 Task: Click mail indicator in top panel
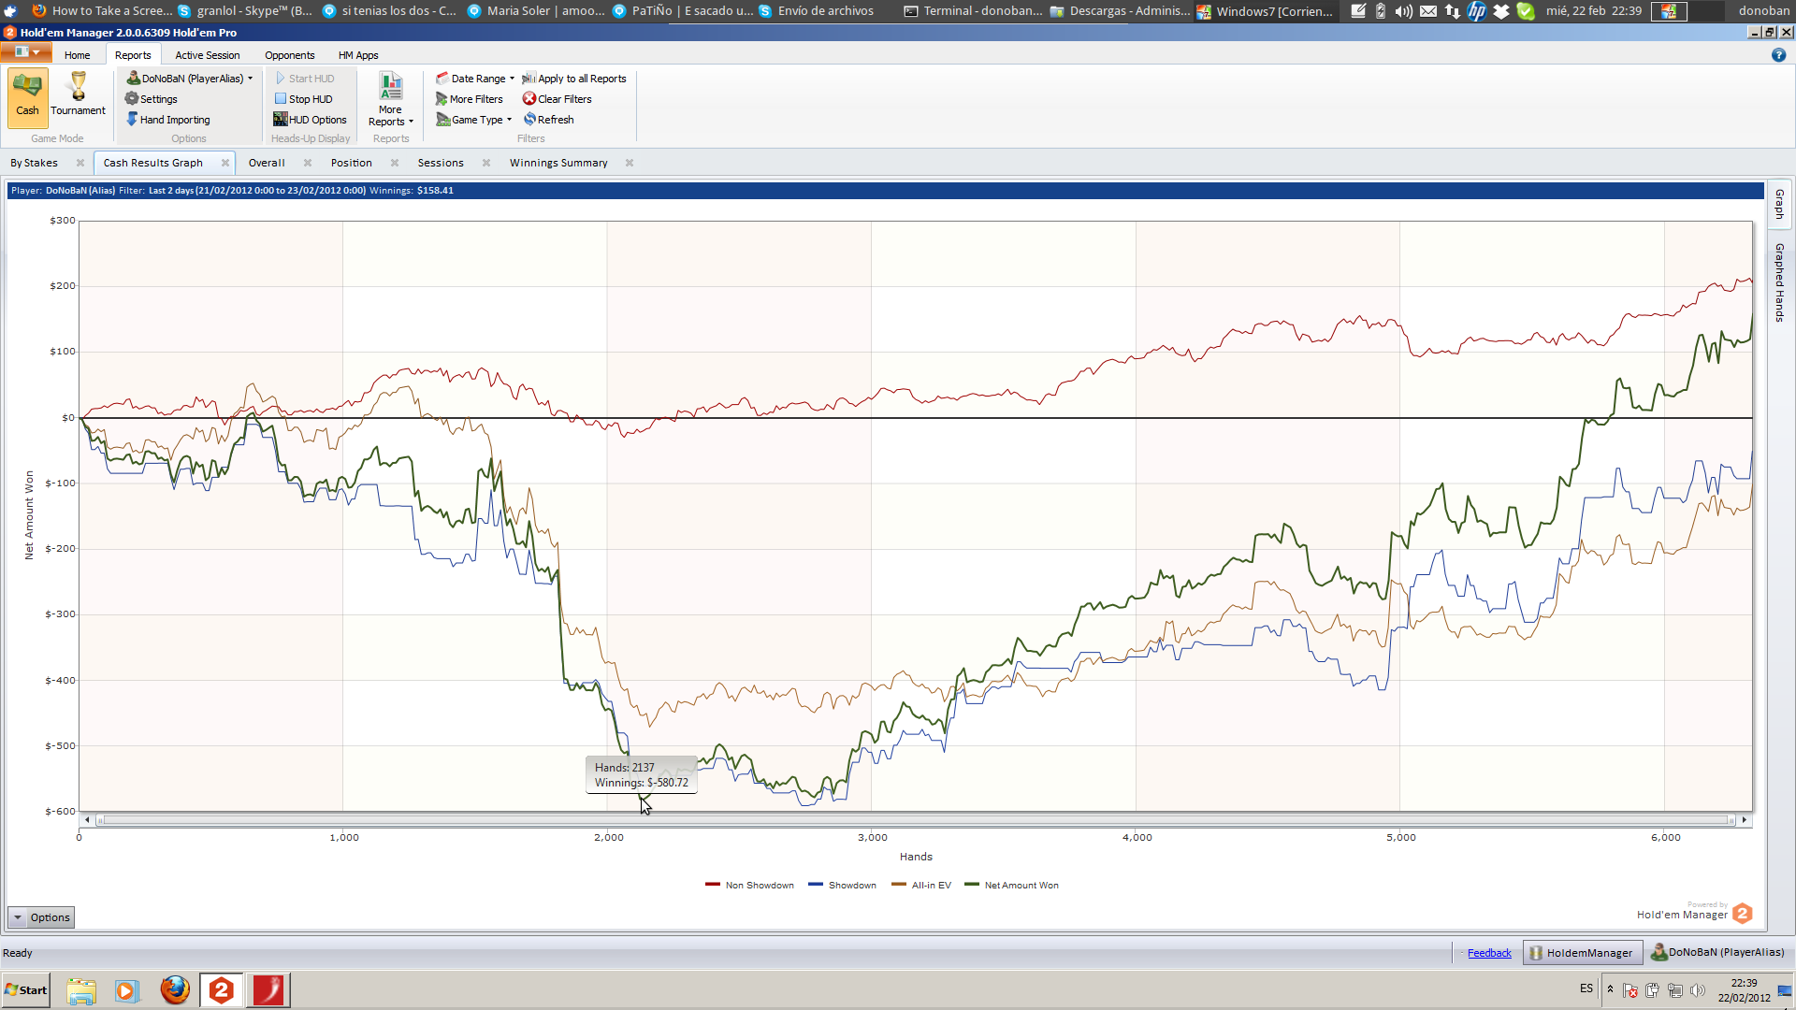pos(1428,11)
